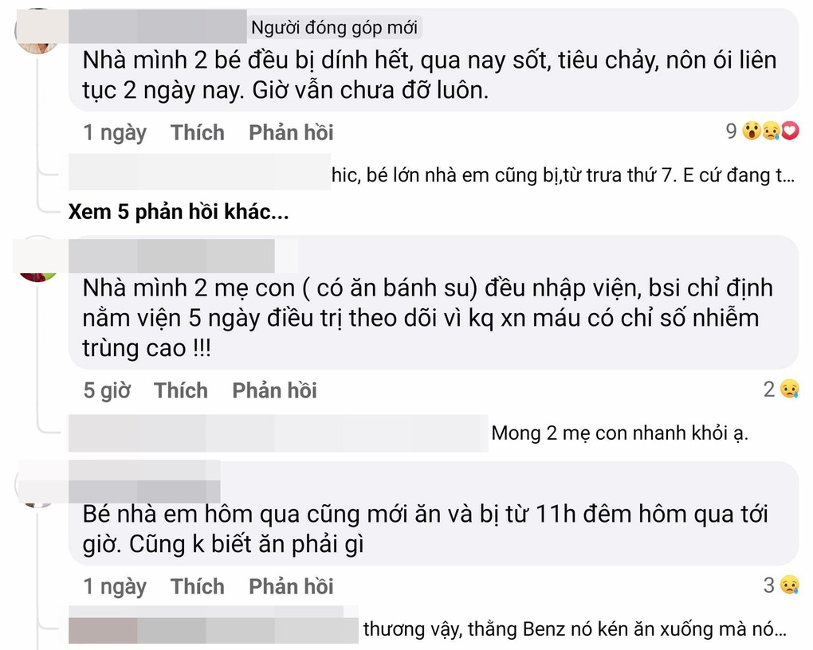Click 'Thích' under the third comment
The width and height of the screenshot is (813, 650).
coord(197,586)
